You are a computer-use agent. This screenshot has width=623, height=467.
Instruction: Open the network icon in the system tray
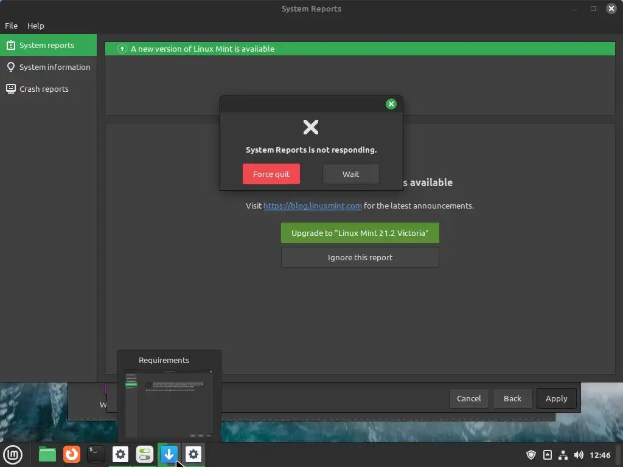coord(563,455)
